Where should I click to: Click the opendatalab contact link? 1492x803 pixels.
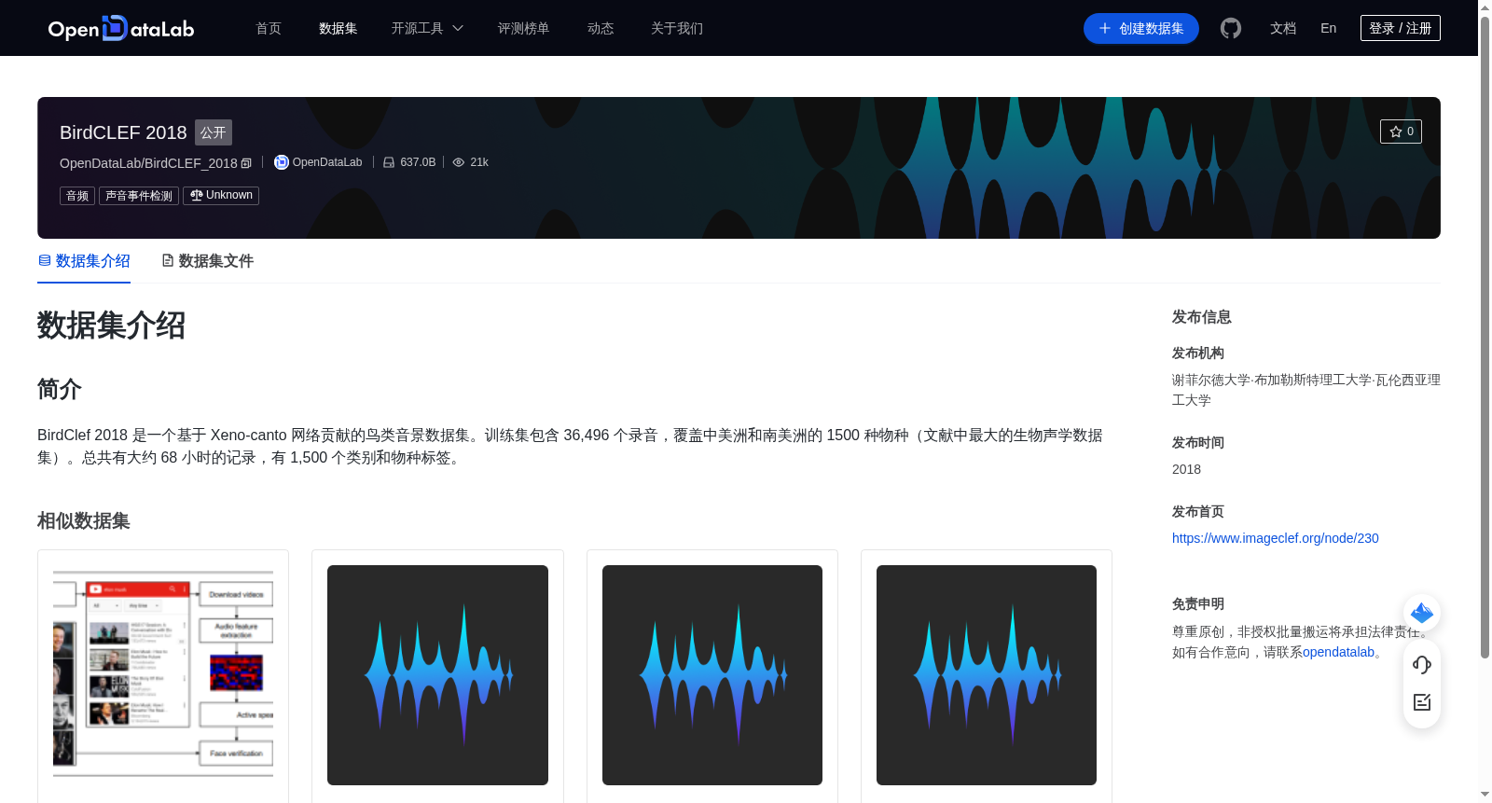[1338, 652]
